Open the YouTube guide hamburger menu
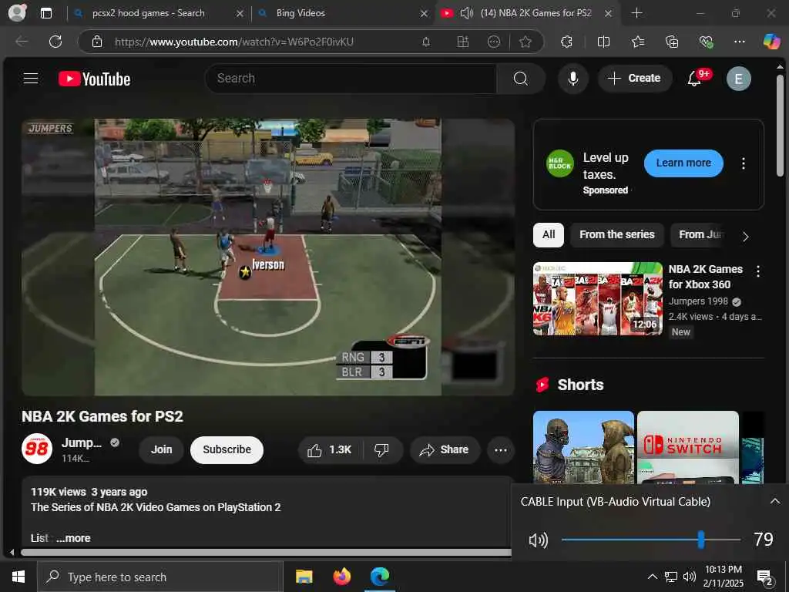The height and width of the screenshot is (592, 789). [31, 78]
